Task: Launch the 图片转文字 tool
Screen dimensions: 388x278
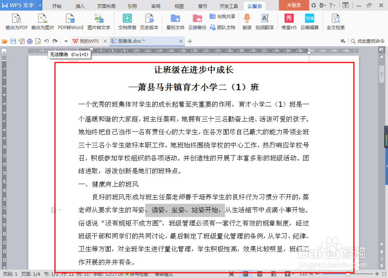Action: [99, 22]
